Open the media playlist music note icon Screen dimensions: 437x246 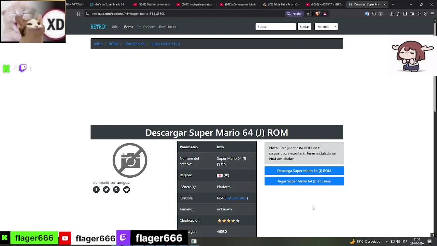[398, 14]
